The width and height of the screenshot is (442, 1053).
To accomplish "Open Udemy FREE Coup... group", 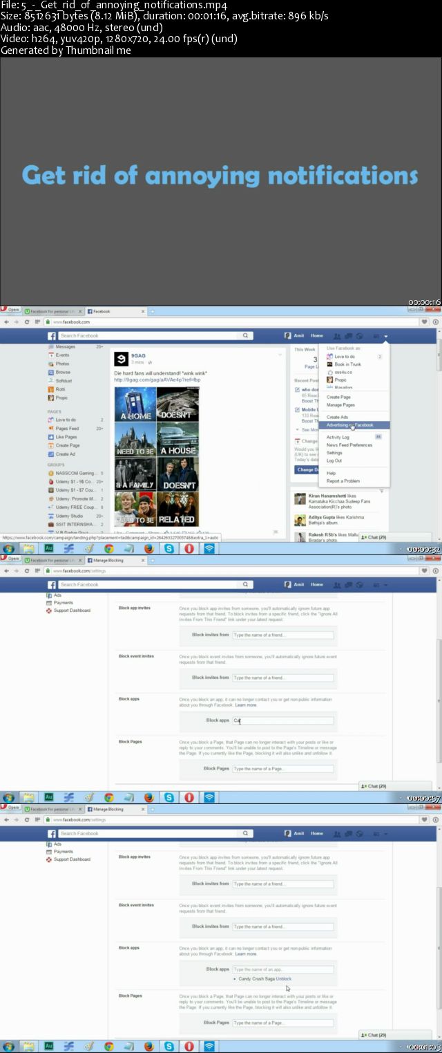I will pyautogui.click(x=75, y=507).
